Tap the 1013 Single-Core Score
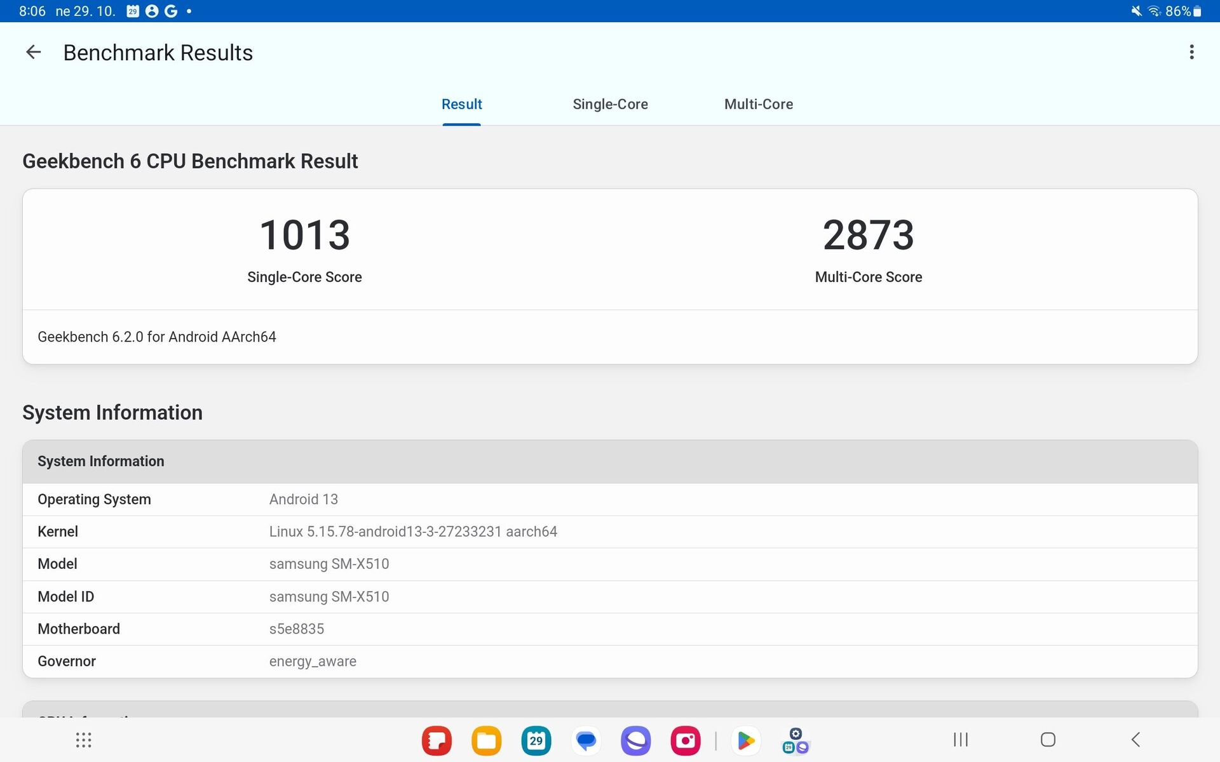The height and width of the screenshot is (762, 1220). (x=304, y=236)
